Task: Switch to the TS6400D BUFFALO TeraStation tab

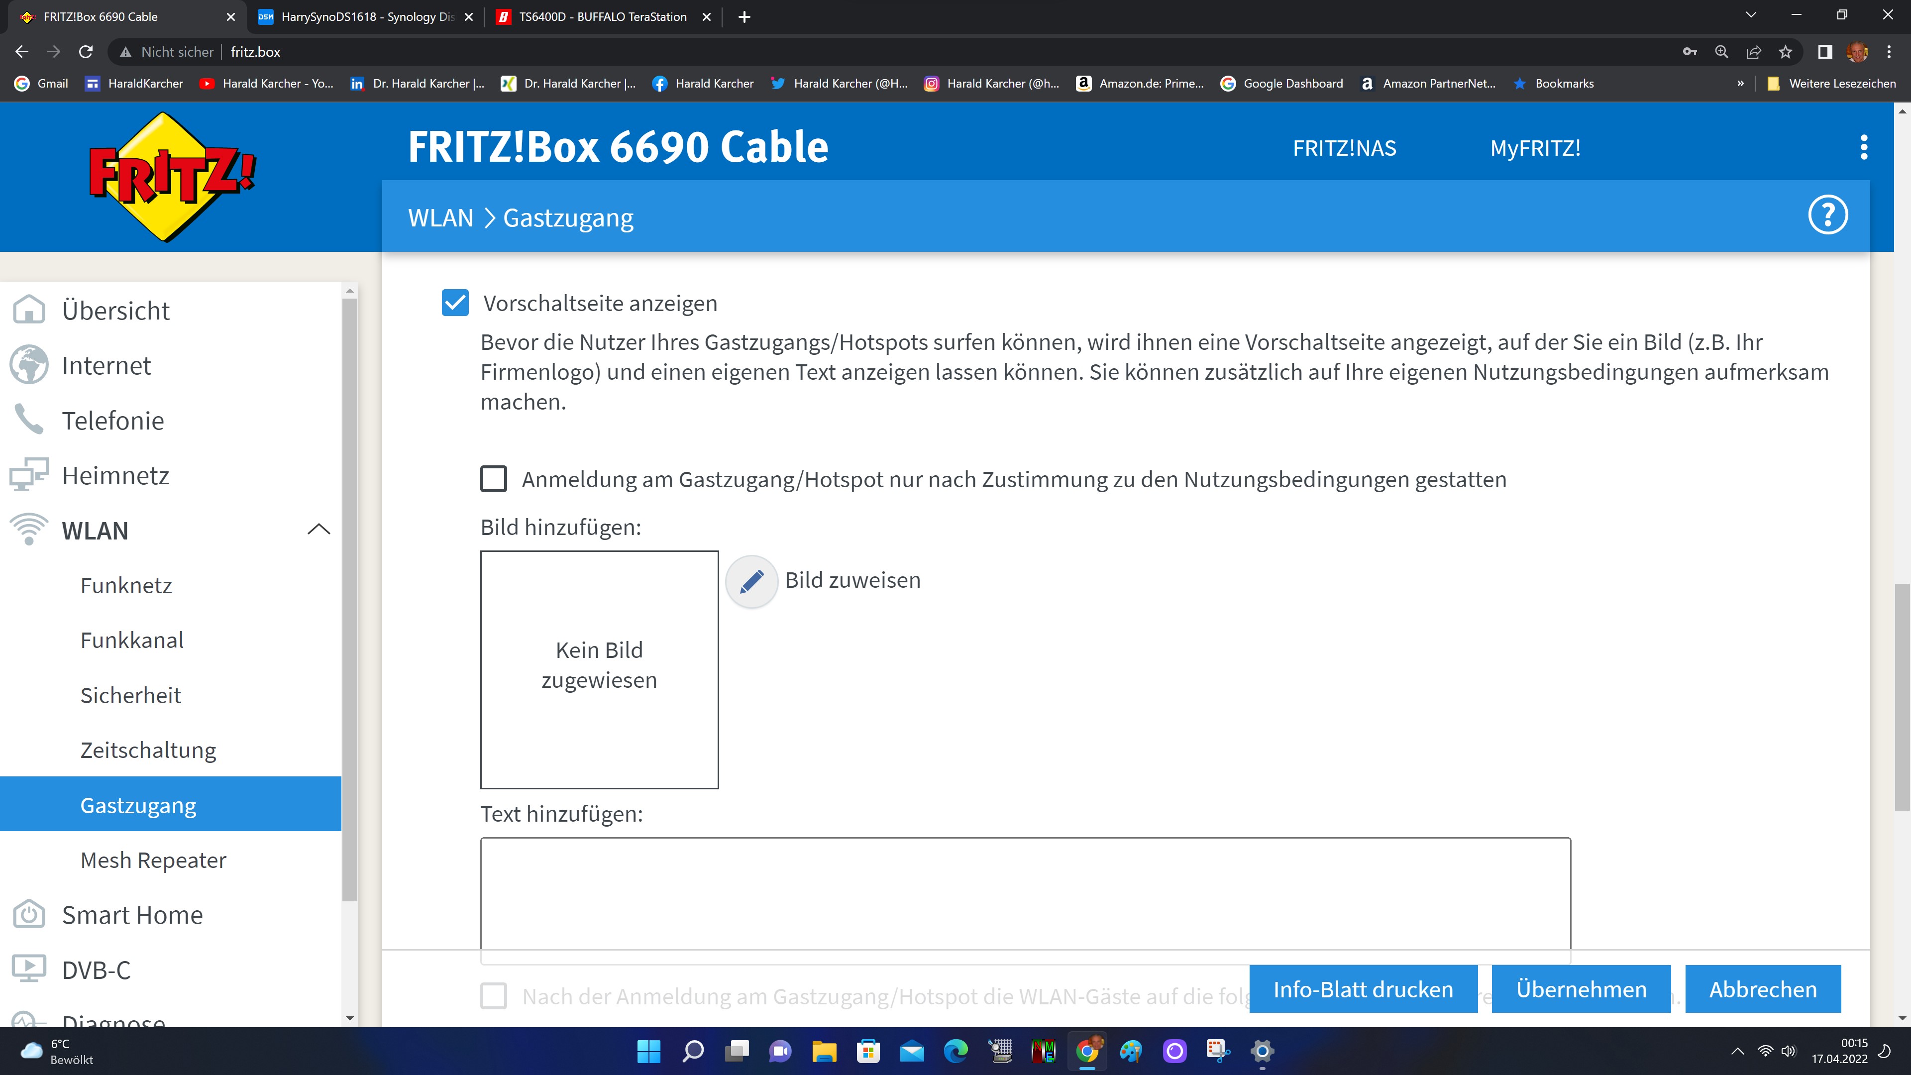Action: 602,16
